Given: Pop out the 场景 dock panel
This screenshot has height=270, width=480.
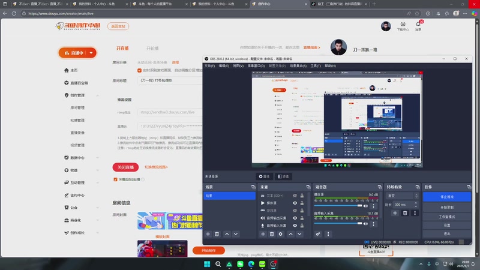Looking at the screenshot, I should point(253,187).
